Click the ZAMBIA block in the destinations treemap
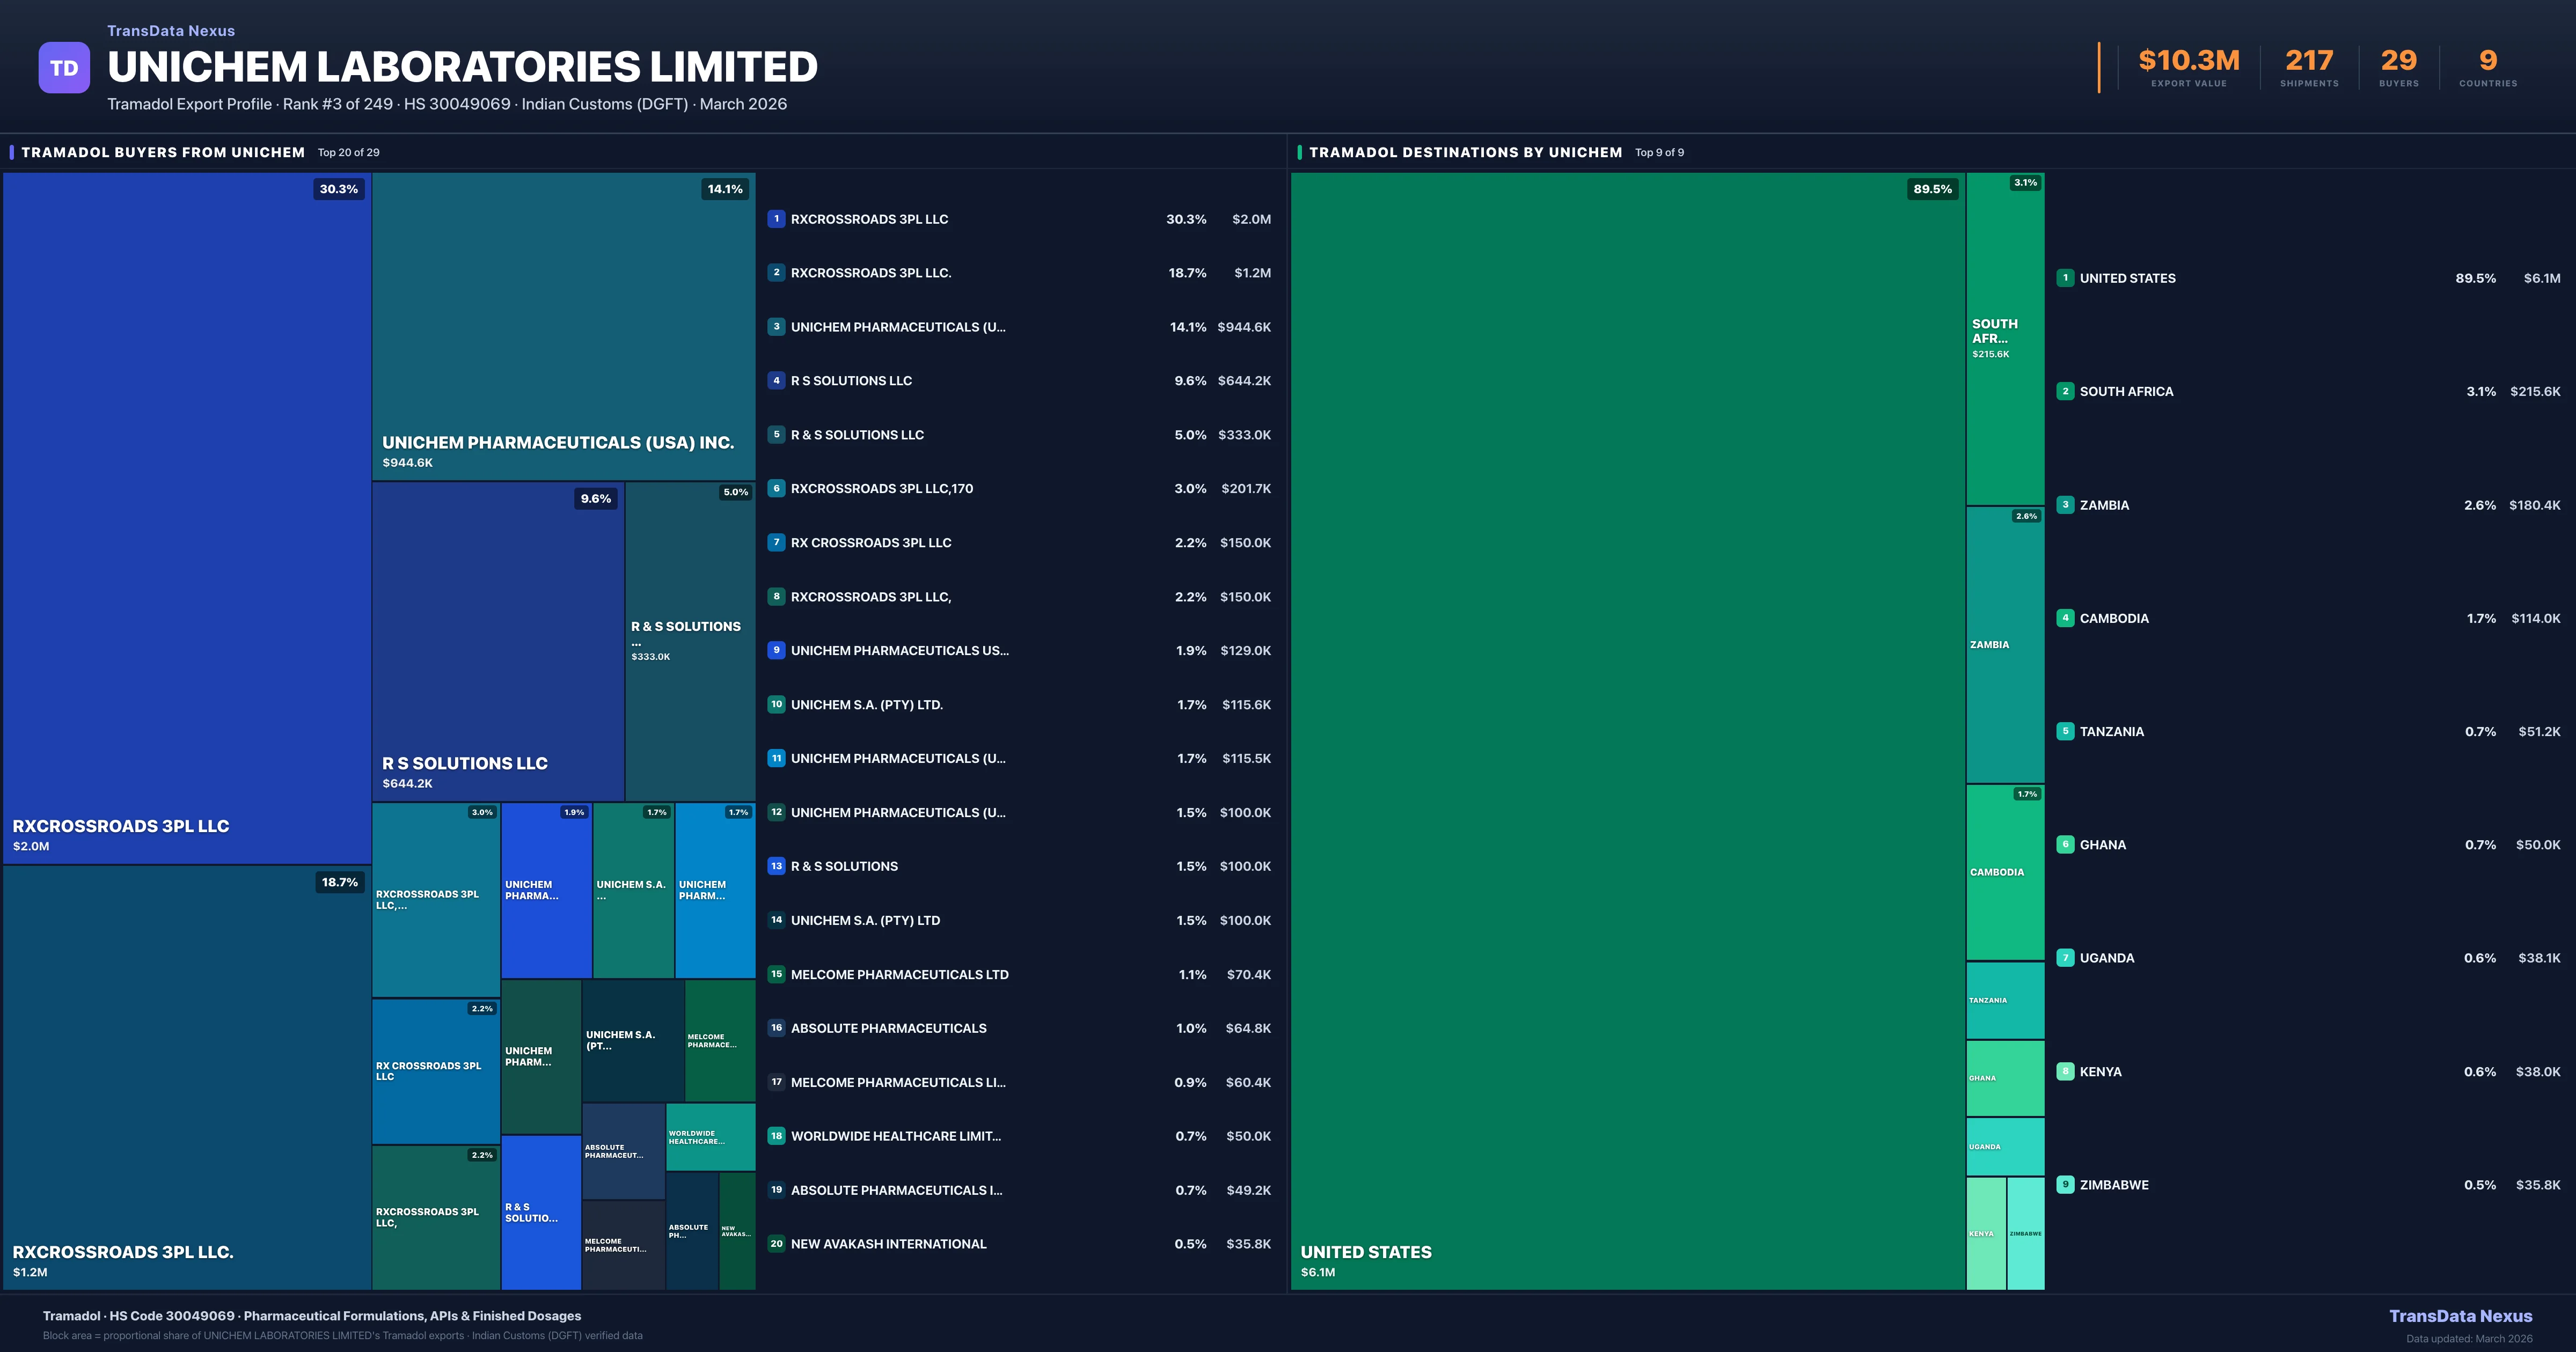 click(x=2004, y=645)
